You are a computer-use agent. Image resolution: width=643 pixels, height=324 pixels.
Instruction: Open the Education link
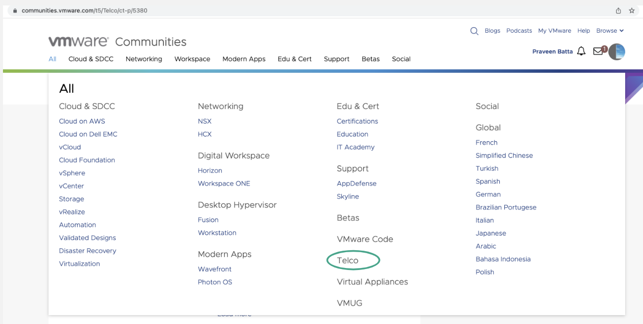pos(352,134)
